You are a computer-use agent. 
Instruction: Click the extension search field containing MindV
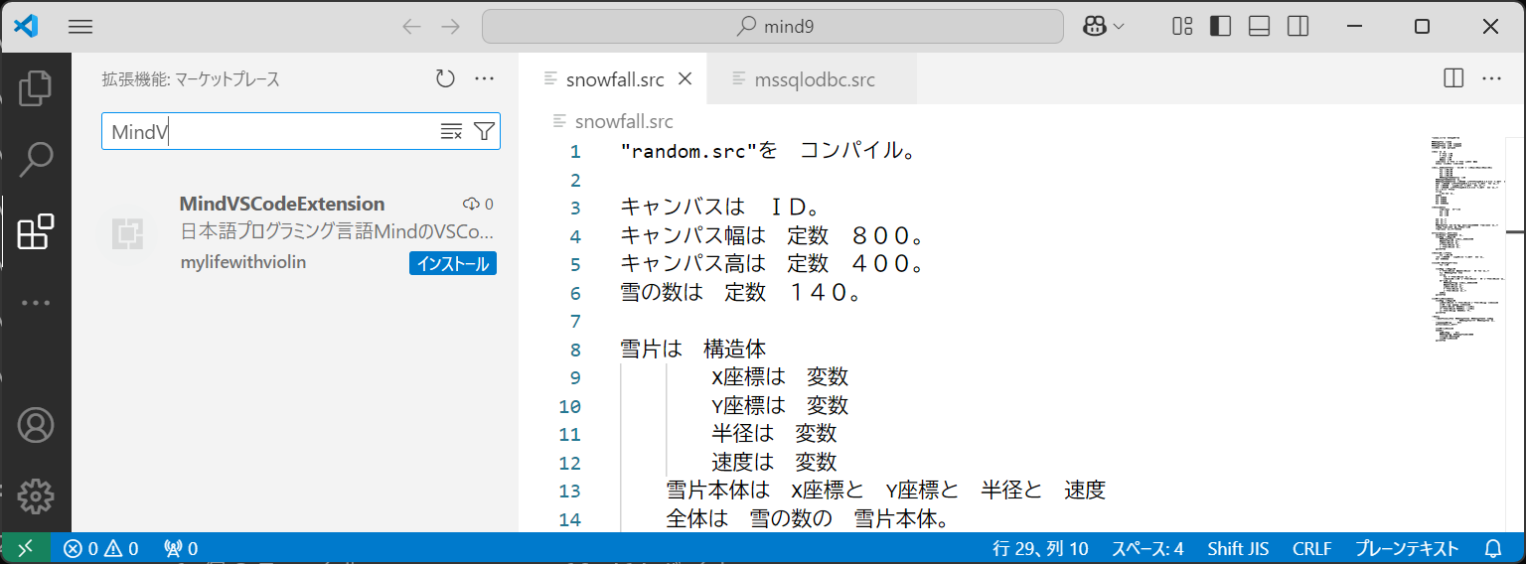(x=268, y=131)
